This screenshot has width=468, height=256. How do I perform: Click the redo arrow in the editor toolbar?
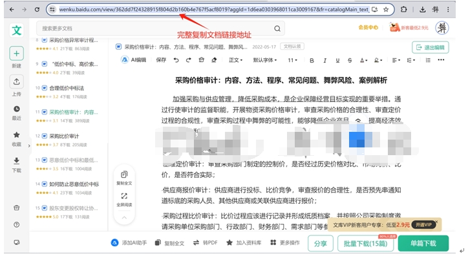188,60
